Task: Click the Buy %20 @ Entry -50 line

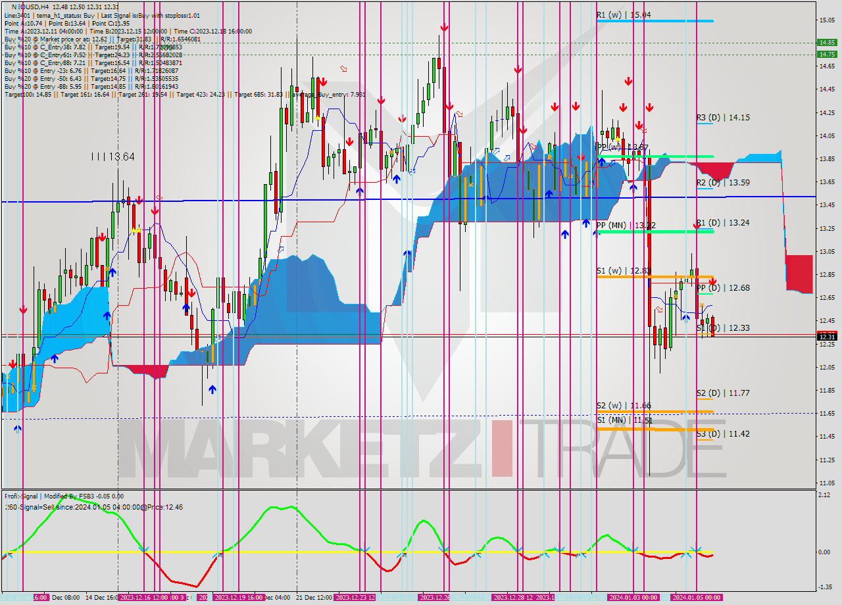Action: click(91, 78)
